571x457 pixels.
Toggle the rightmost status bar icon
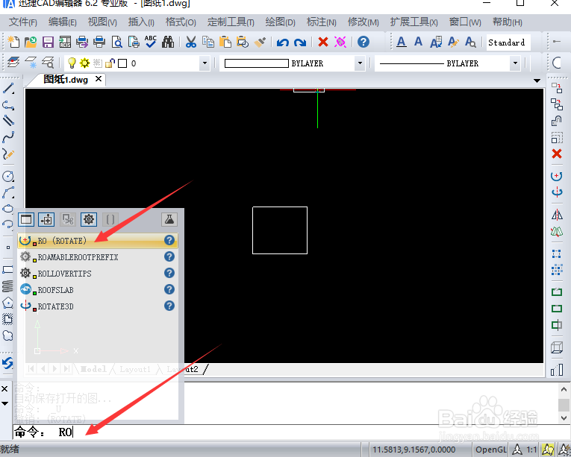pos(567,450)
